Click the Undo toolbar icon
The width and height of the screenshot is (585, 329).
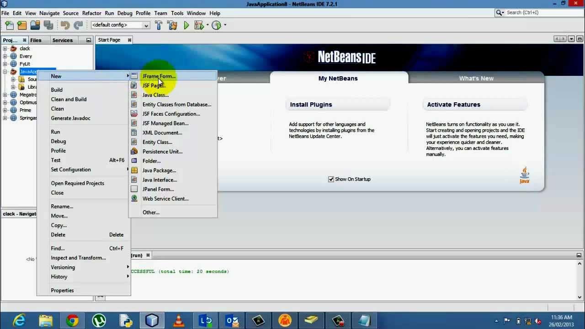65,25
